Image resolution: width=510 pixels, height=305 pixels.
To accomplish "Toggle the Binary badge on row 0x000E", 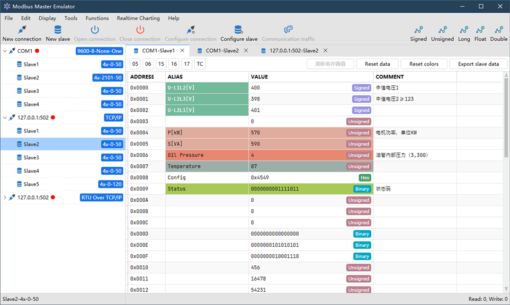I will pyautogui.click(x=362, y=245).
